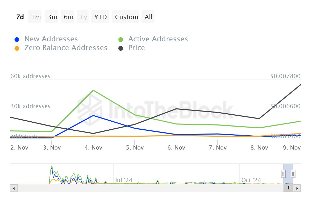
Task: Toggle the Price dark gray legend dot
Action: pyautogui.click(x=121, y=48)
